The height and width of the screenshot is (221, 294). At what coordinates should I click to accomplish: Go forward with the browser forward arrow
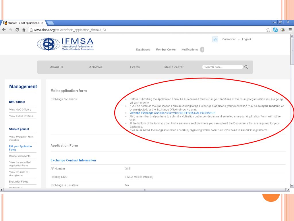11,30
